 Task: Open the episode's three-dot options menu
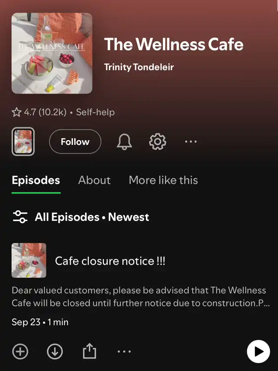(124, 351)
